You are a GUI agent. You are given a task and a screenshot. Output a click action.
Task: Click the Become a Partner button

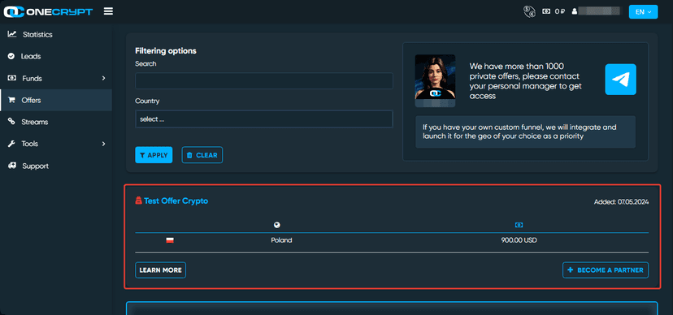point(606,270)
